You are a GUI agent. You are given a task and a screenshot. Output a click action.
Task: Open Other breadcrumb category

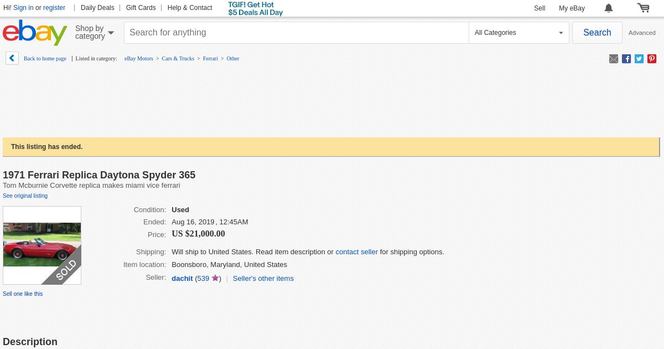(233, 59)
